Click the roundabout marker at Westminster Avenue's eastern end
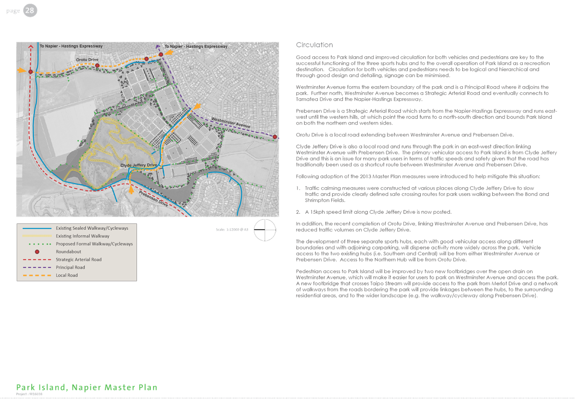575x399 pixels. [x=275, y=137]
